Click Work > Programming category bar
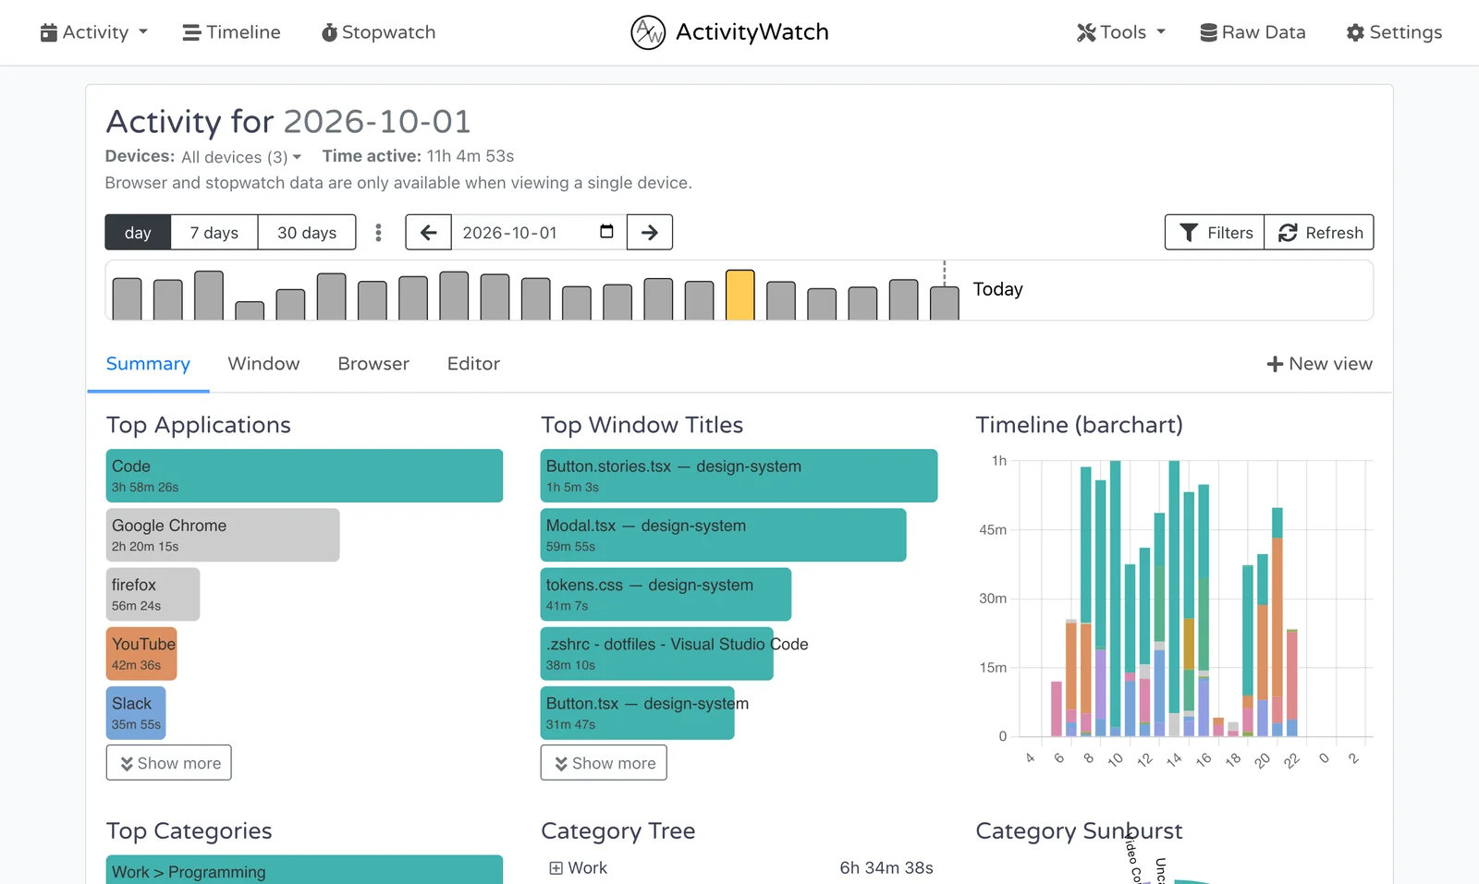1479x884 pixels. coord(304,870)
